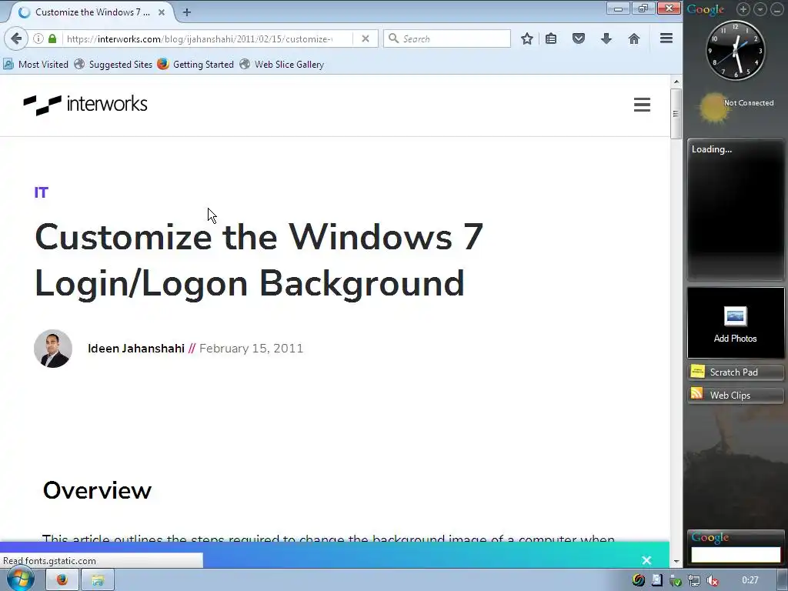The width and height of the screenshot is (788, 591).
Task: Click the page scrollbar down arrow
Action: point(676,561)
